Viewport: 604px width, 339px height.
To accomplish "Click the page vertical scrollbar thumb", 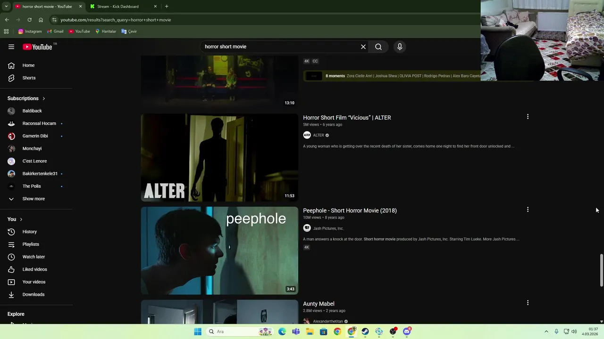I will (601, 270).
